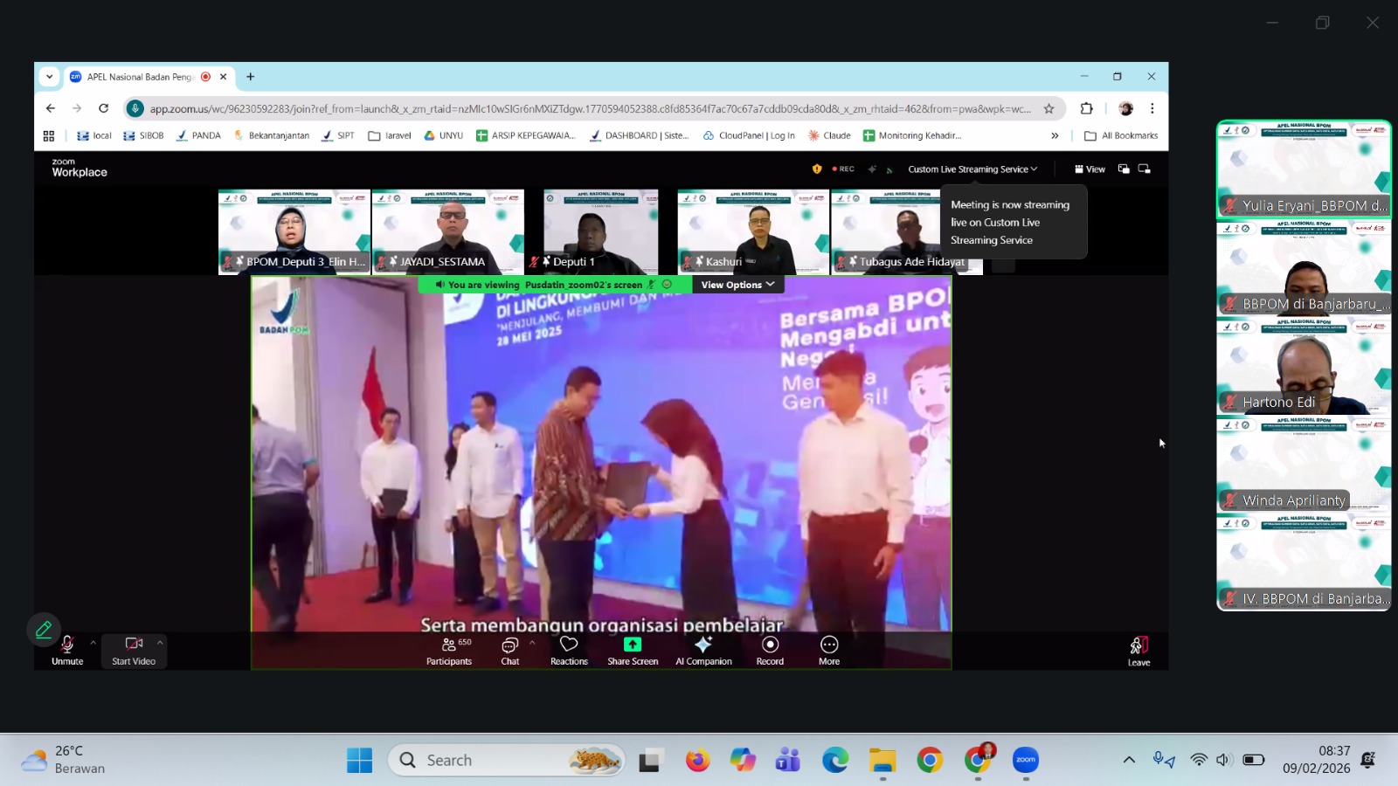This screenshot has height=786, width=1398.
Task: Expand Custom Live Streaming Service dropdown
Action: coord(972,169)
